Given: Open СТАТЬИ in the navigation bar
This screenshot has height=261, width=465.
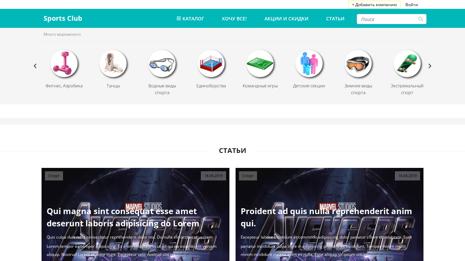Looking at the screenshot, I should click(335, 19).
